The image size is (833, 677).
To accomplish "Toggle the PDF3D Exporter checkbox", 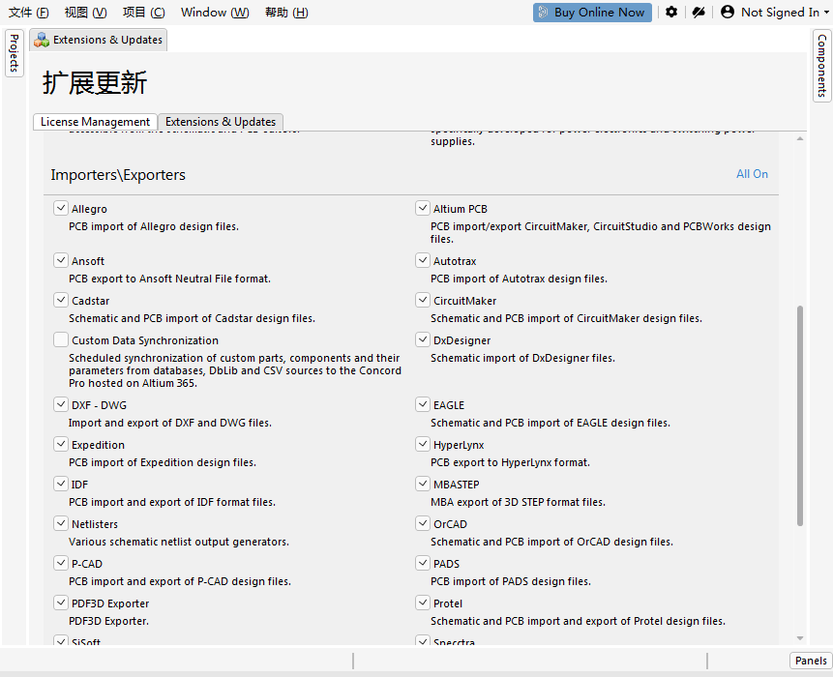I will click(61, 603).
